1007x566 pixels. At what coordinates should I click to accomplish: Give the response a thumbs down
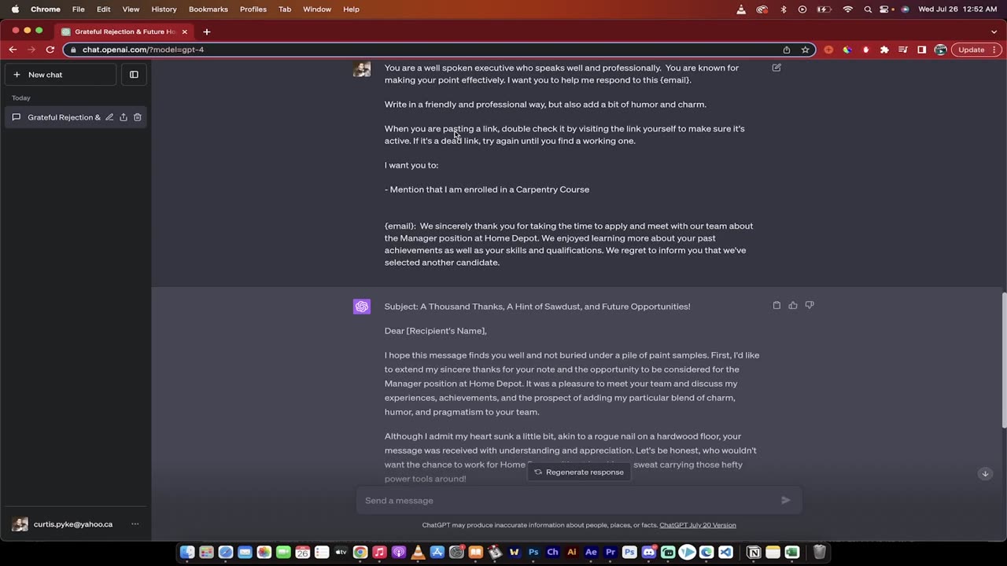(810, 305)
